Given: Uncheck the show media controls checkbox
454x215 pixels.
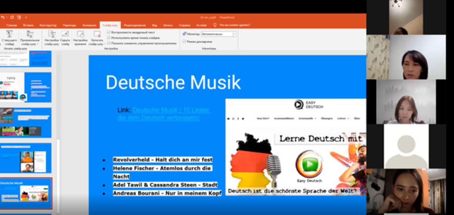Looking at the screenshot, I should tap(109, 43).
